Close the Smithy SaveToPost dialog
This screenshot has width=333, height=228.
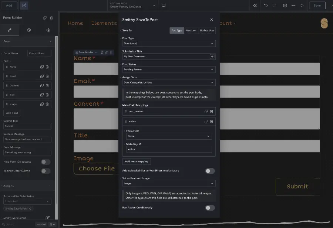click(212, 20)
